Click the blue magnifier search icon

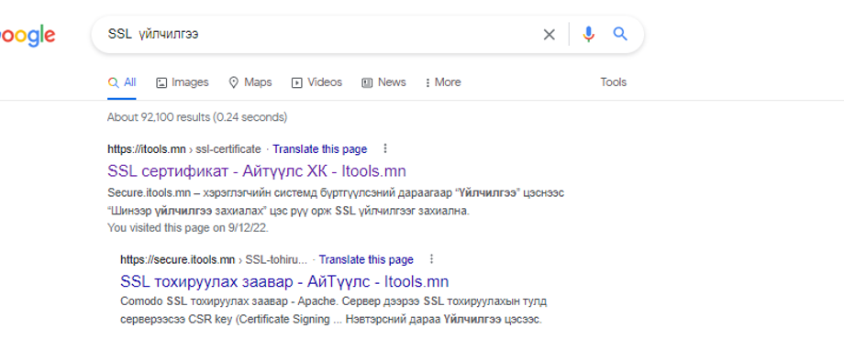[620, 35]
